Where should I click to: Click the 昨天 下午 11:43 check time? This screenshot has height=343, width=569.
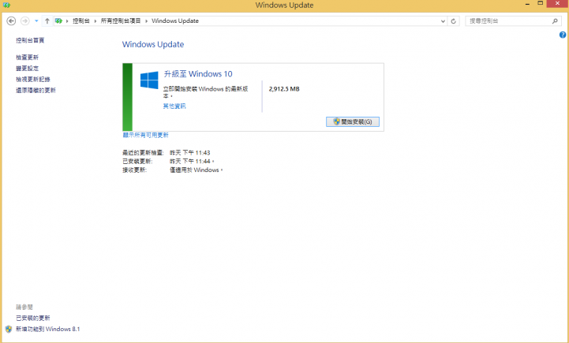189,153
